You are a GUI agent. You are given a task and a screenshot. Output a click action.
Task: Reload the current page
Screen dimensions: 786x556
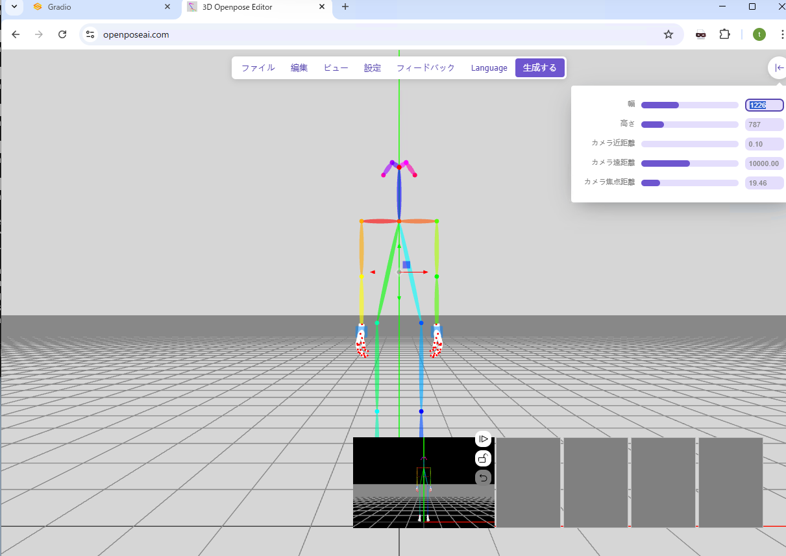tap(62, 34)
